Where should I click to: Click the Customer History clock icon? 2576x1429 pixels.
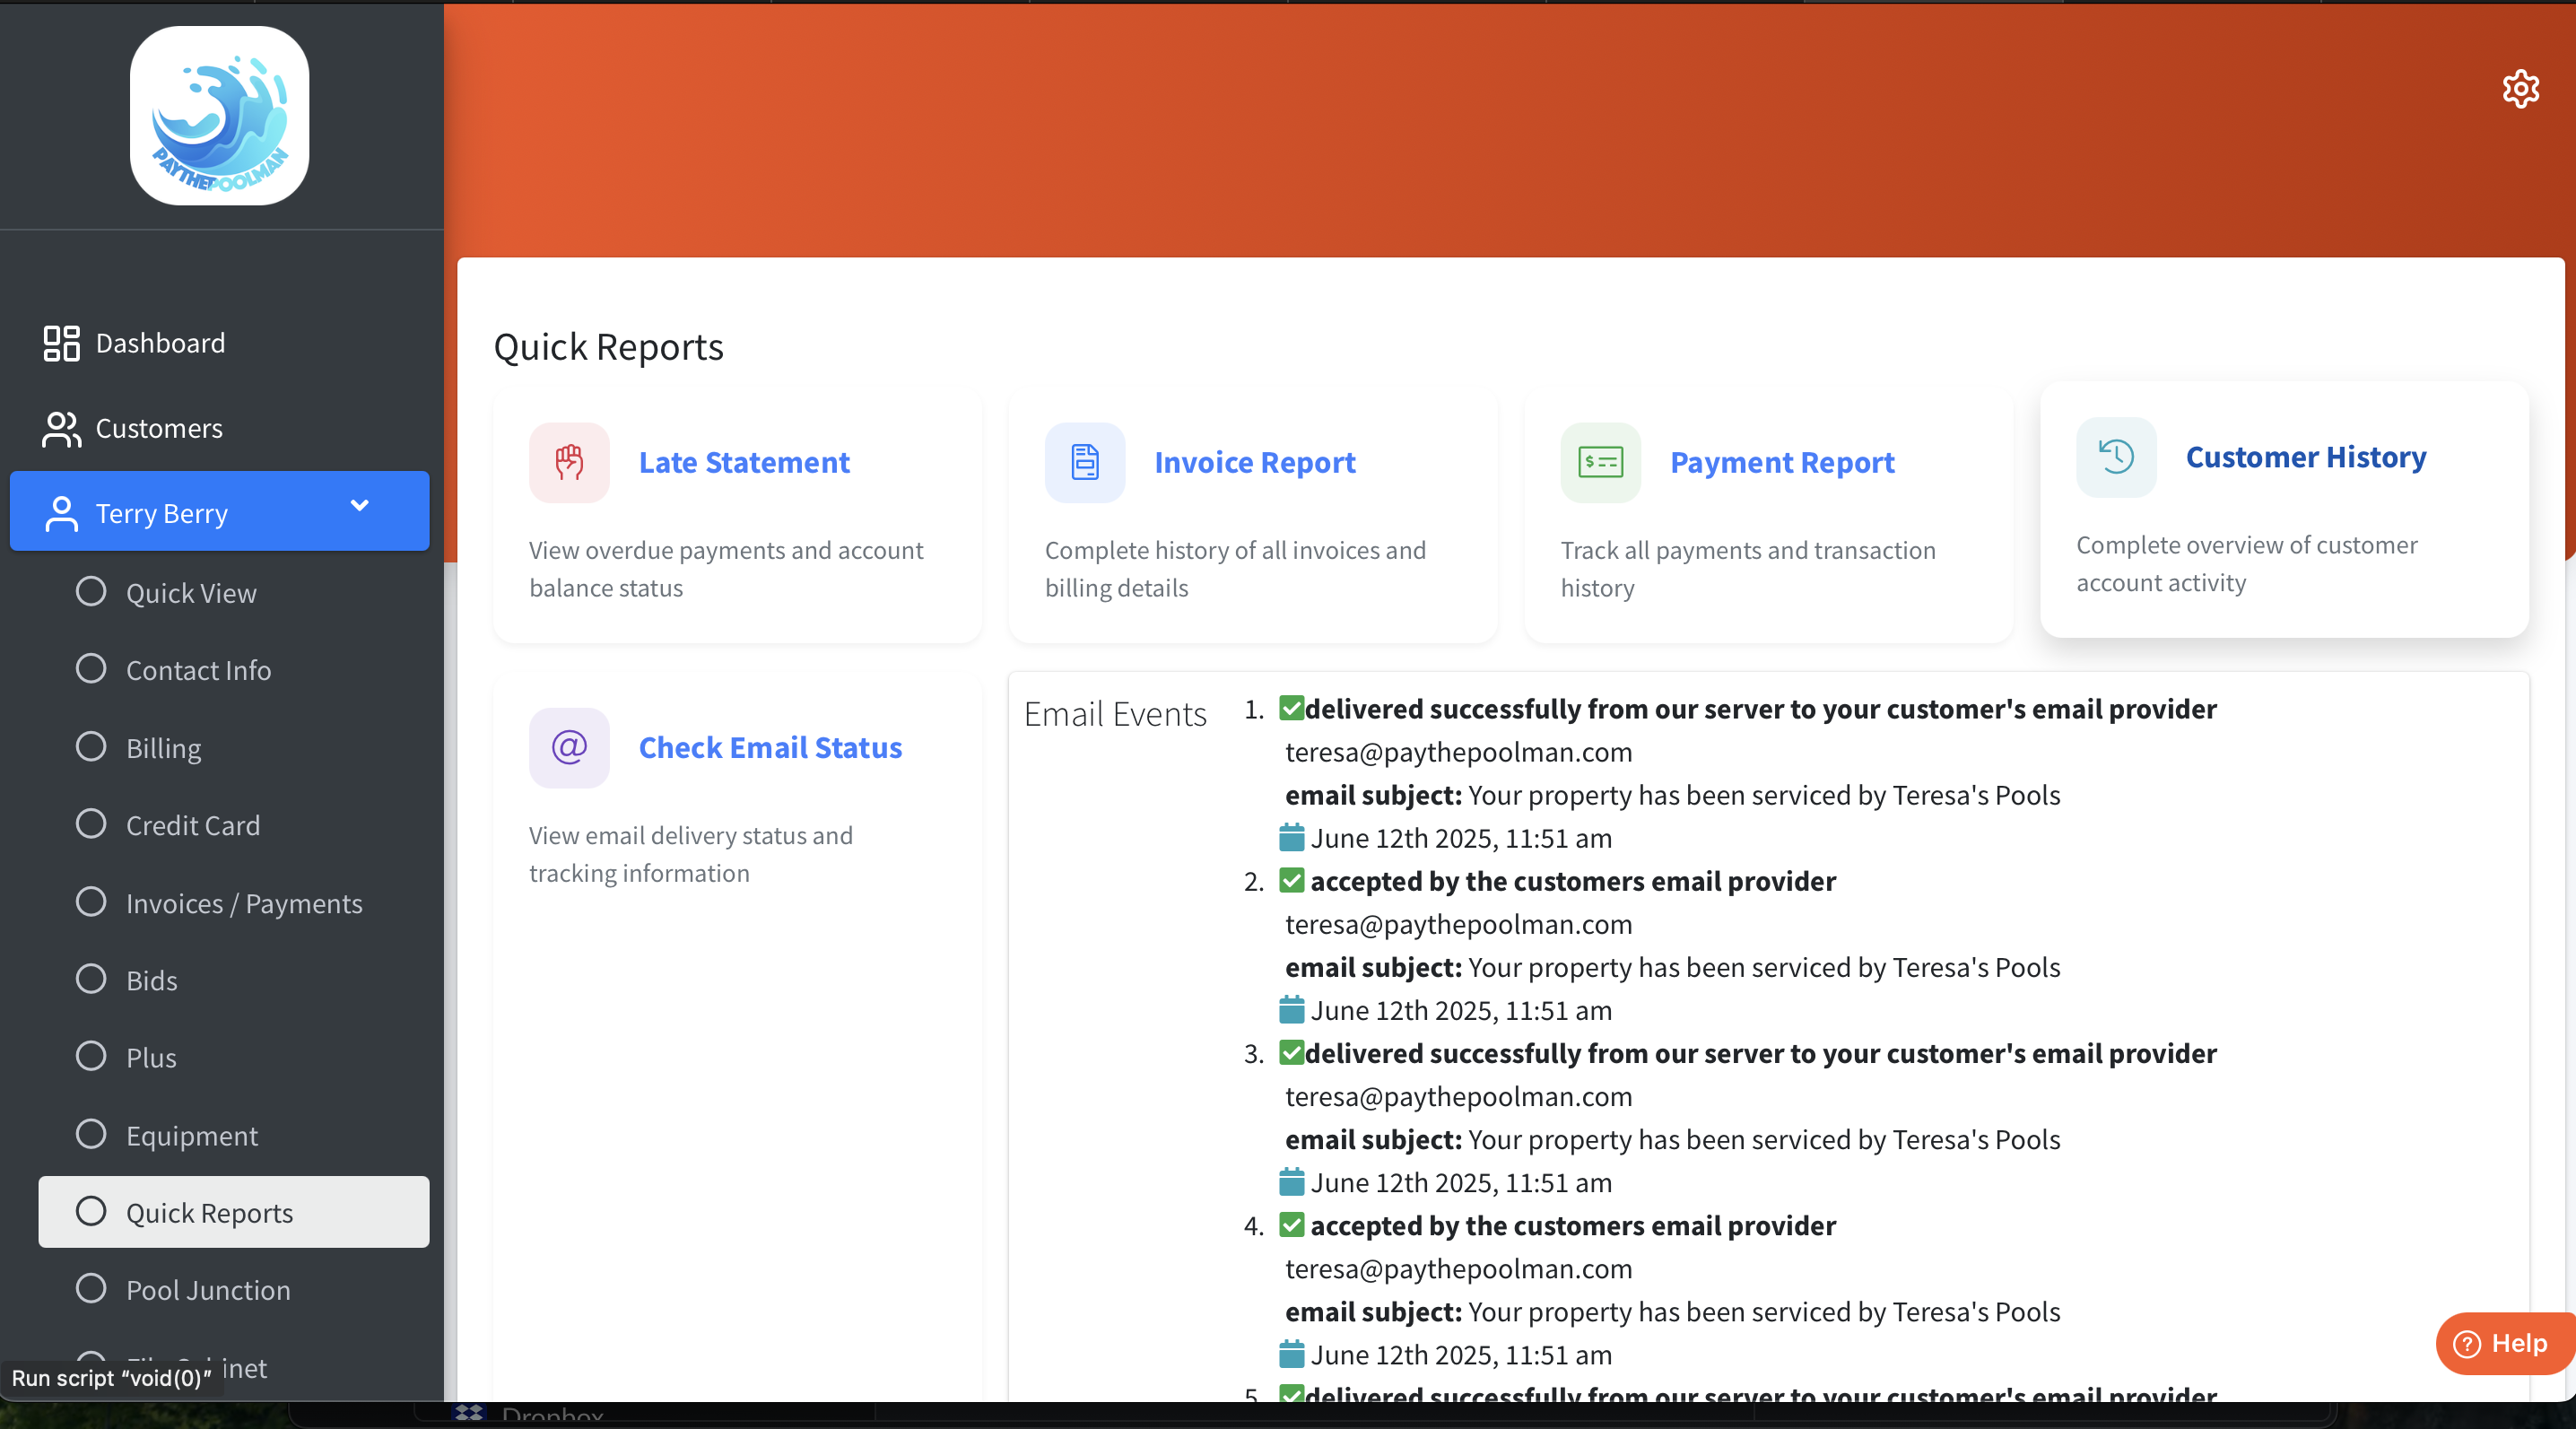click(x=2116, y=457)
